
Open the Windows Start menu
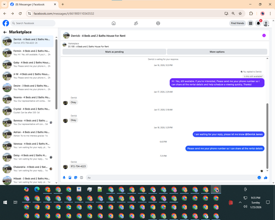tap(5, 202)
